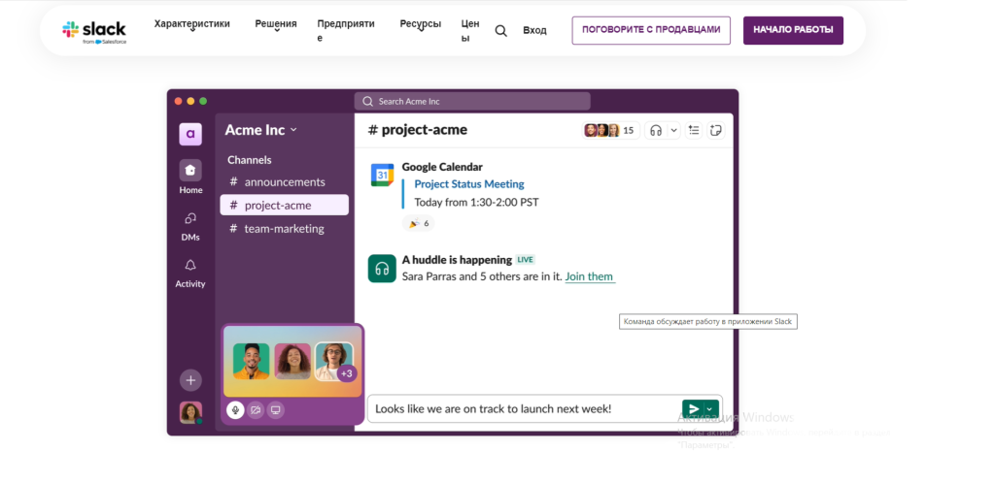The image size is (995, 484).
Task: Expand the huddle options chevron
Action: [674, 131]
